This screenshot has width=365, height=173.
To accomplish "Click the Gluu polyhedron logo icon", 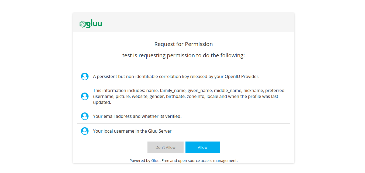I will (x=82, y=24).
